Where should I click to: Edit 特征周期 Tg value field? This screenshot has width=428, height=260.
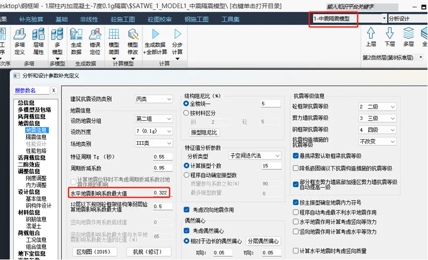click(163, 157)
